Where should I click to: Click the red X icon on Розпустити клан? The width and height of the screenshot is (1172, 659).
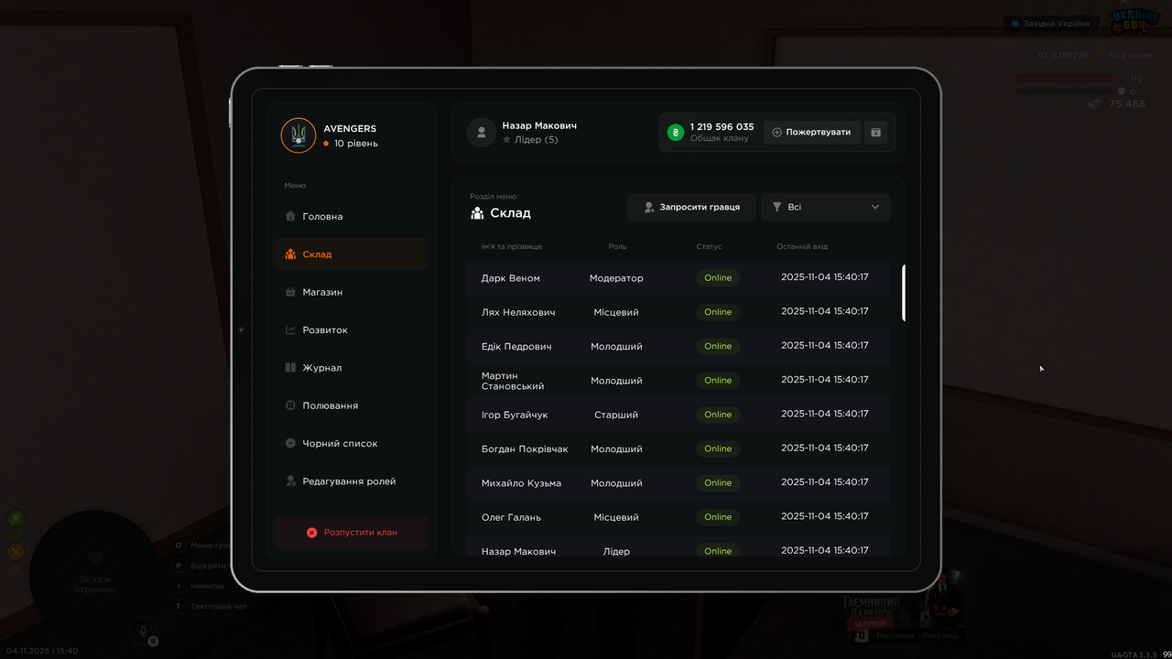(311, 533)
